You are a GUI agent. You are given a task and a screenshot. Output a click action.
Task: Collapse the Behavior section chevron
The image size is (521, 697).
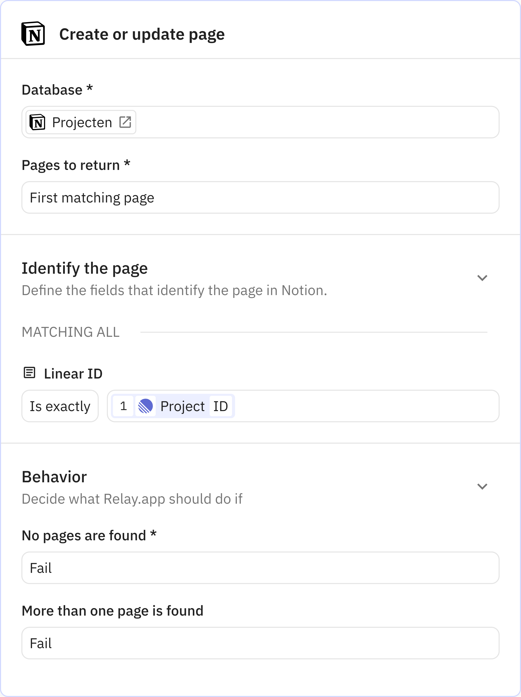click(482, 487)
